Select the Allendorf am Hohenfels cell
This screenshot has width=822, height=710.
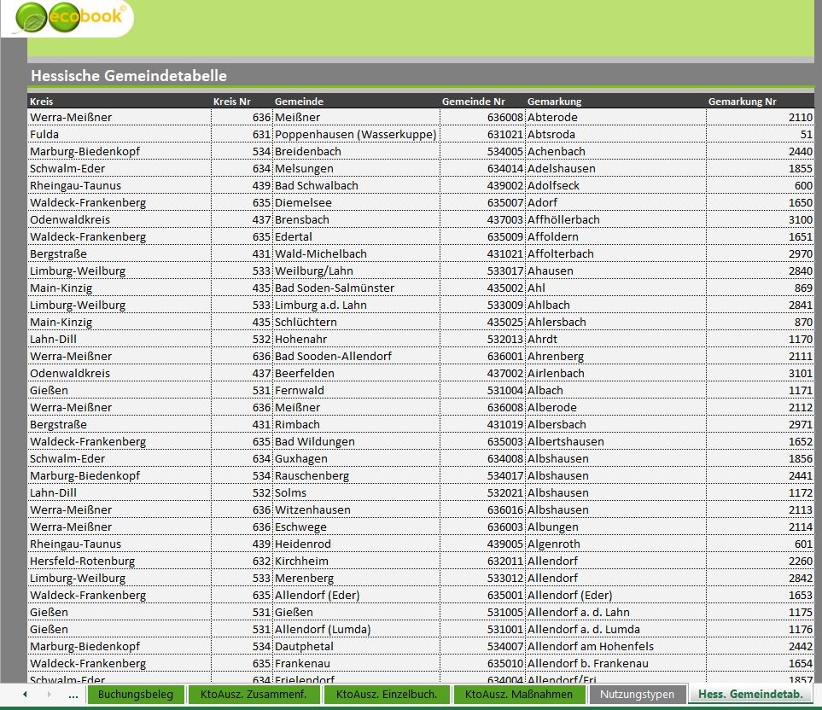tap(590, 646)
